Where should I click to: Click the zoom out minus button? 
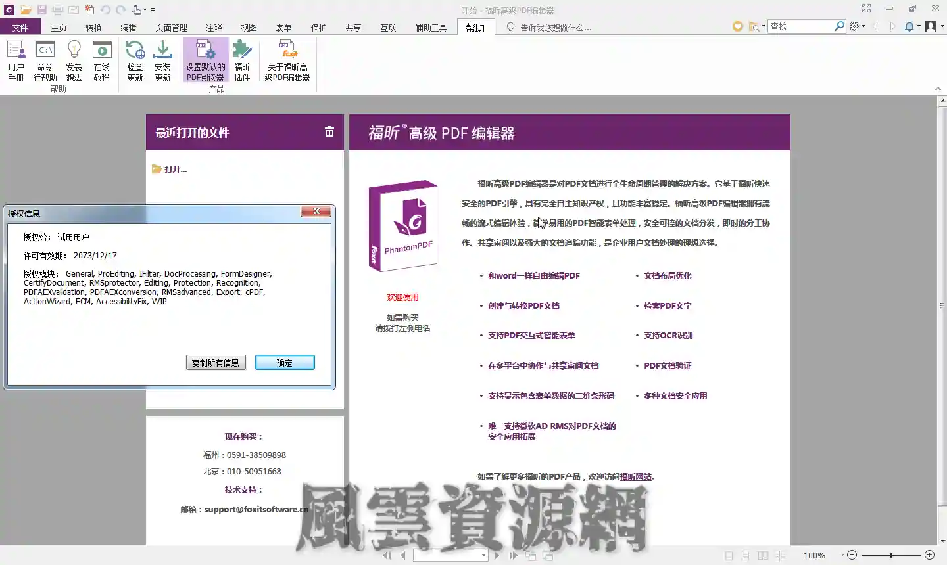(x=852, y=555)
